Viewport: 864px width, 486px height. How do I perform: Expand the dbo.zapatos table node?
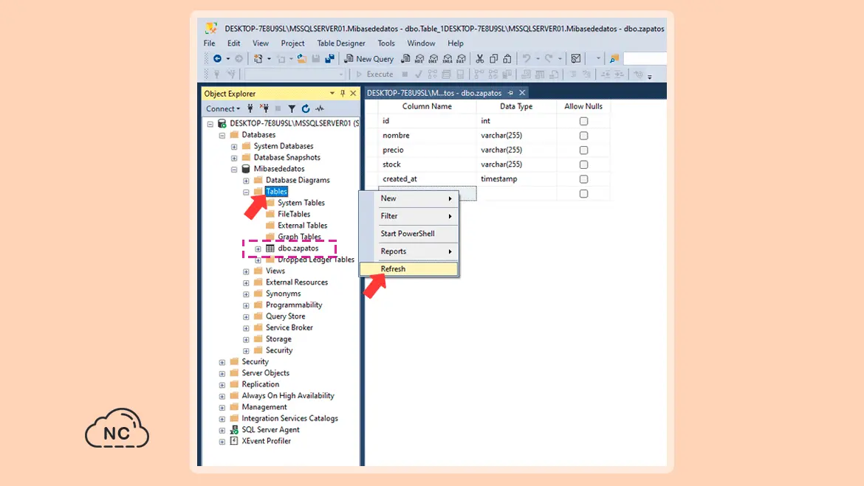tap(258, 249)
